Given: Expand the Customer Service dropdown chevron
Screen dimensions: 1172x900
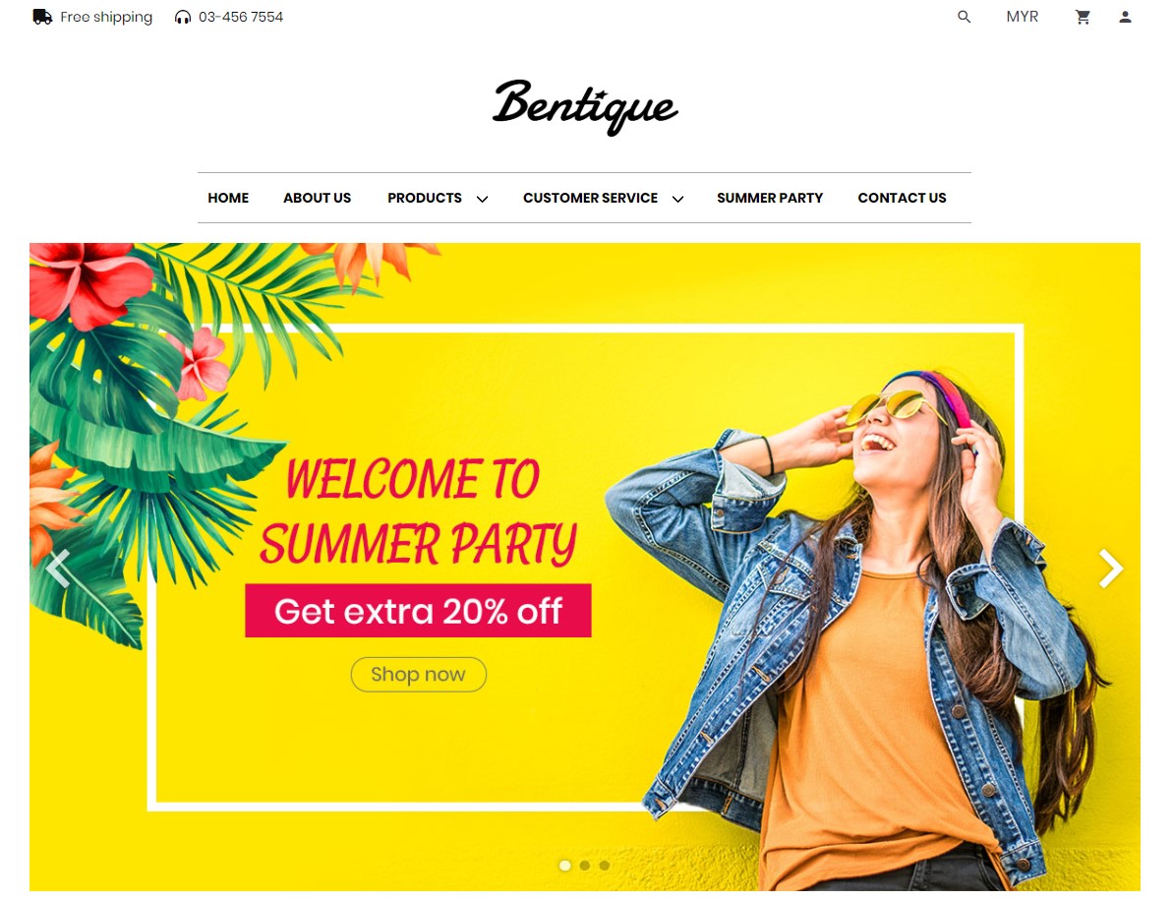Looking at the screenshot, I should point(678,199).
